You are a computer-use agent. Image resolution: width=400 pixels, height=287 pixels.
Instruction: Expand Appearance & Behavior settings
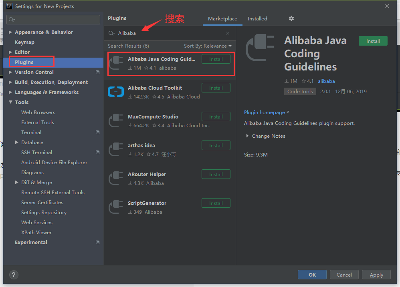(x=10, y=32)
